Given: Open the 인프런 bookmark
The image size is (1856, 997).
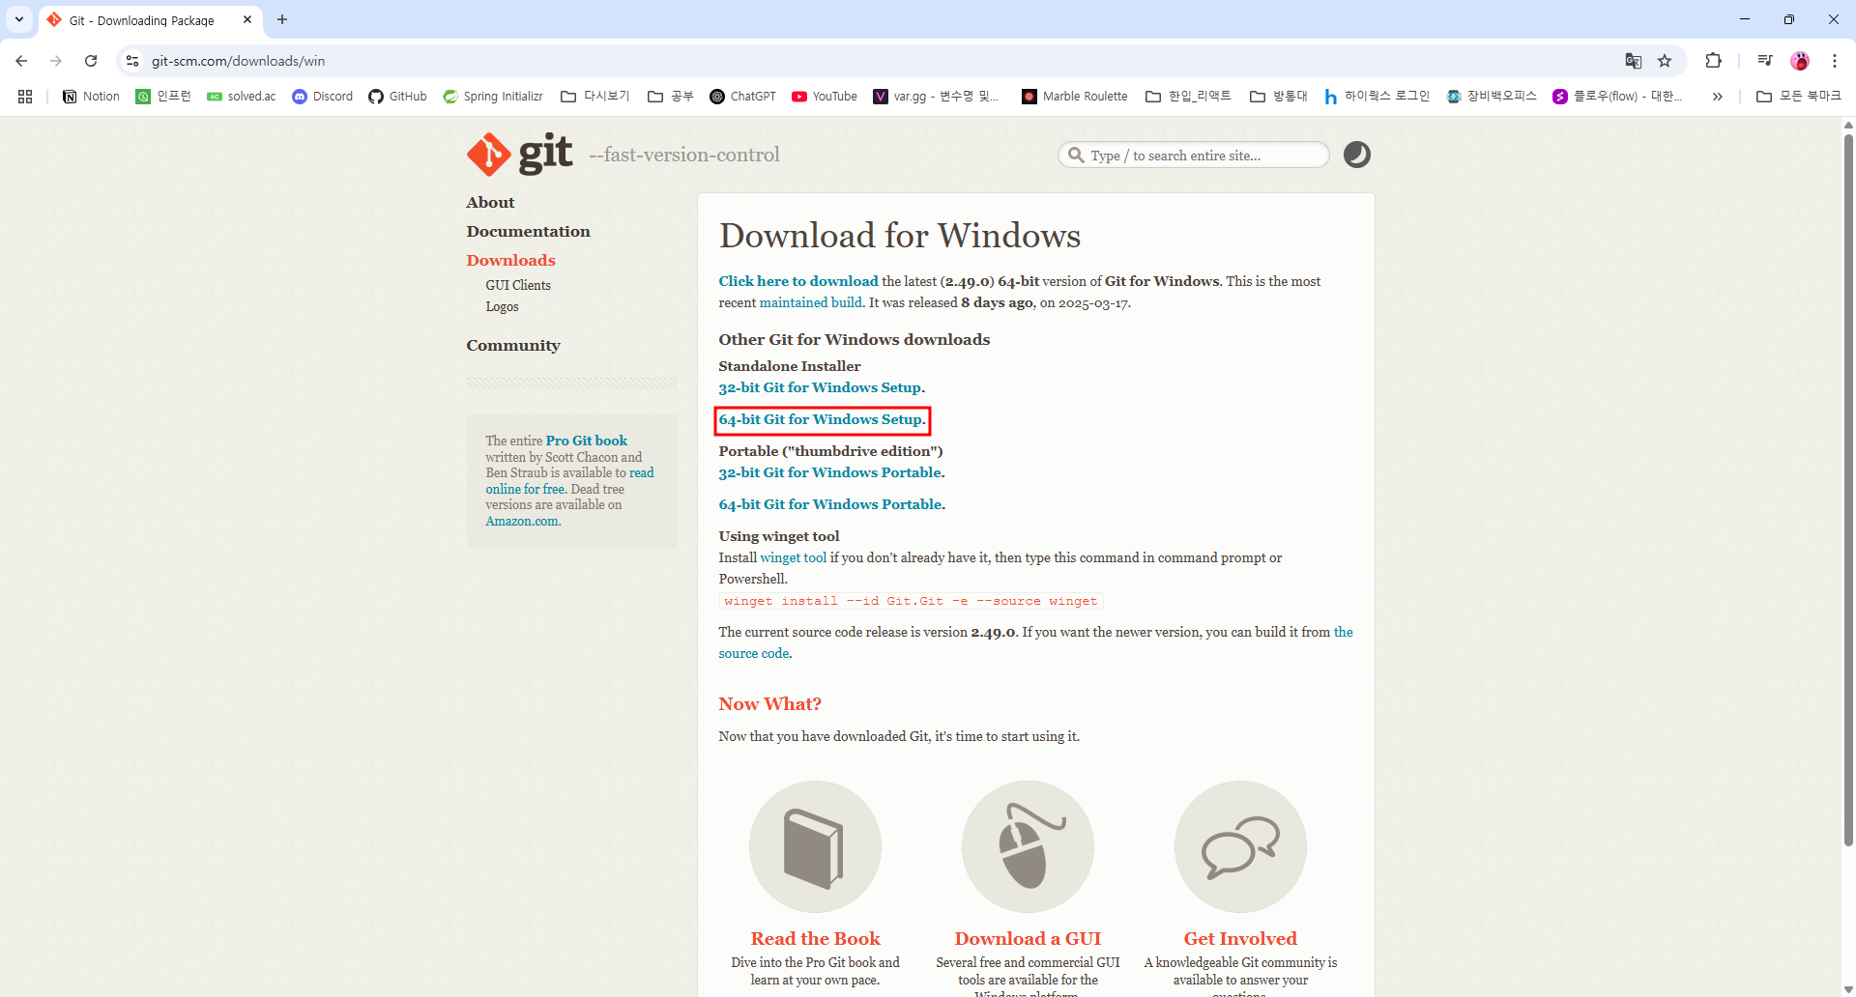Looking at the screenshot, I should [x=163, y=97].
